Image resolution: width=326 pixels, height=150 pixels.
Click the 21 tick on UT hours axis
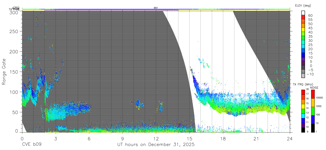(256, 138)
